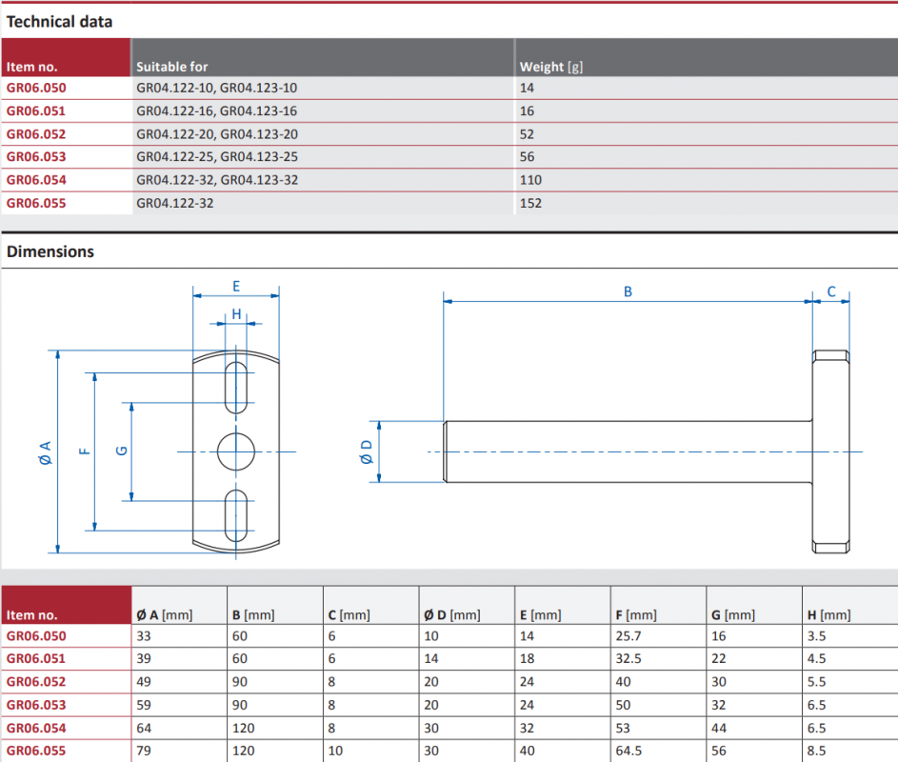Select GR06.055 in the Technical data table
898x762 pixels.
click(36, 204)
